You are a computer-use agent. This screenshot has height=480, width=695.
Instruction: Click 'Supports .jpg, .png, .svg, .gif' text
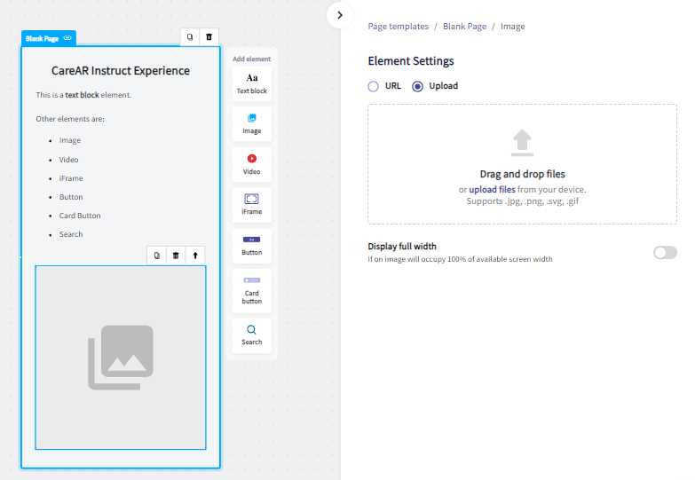point(523,201)
